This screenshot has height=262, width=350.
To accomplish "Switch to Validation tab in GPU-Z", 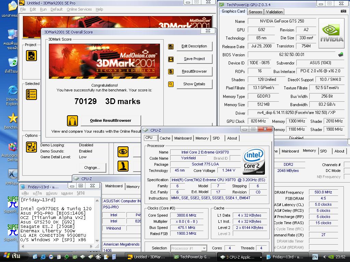I will (x=274, y=12).
